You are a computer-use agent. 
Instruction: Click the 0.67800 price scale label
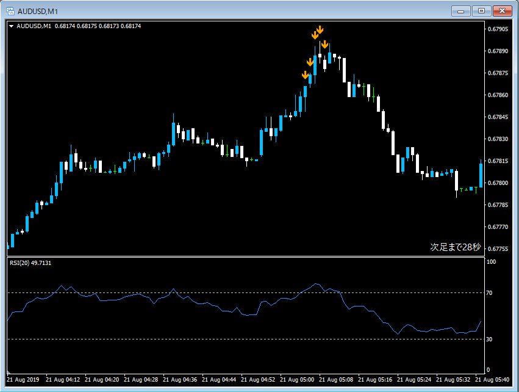498,183
